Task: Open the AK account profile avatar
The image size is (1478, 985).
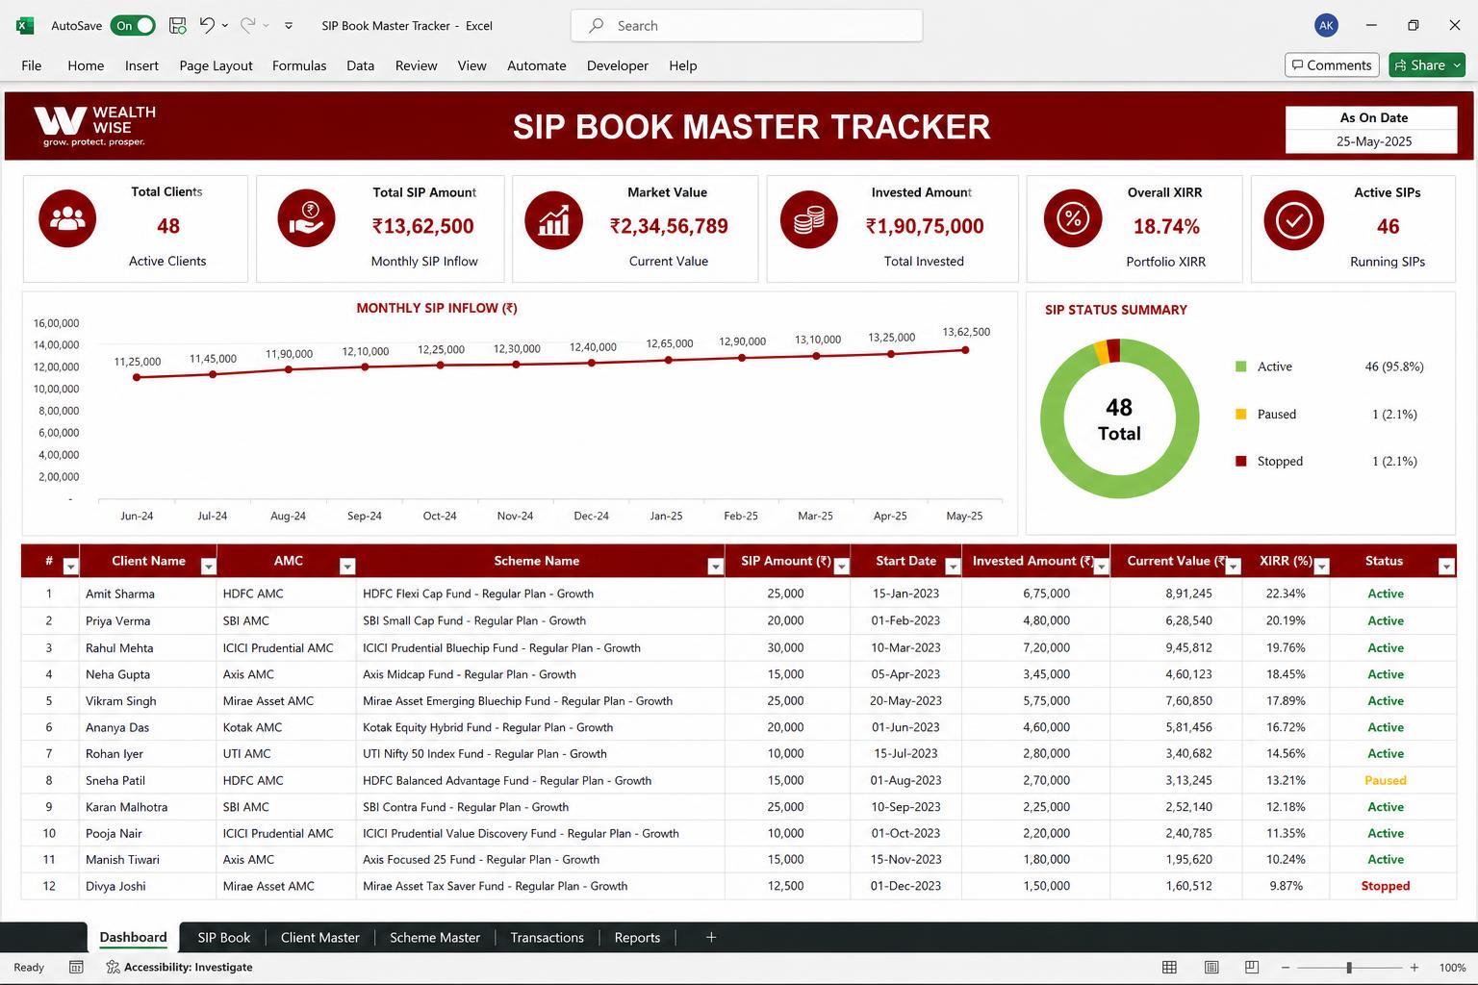Action: [x=1326, y=26]
